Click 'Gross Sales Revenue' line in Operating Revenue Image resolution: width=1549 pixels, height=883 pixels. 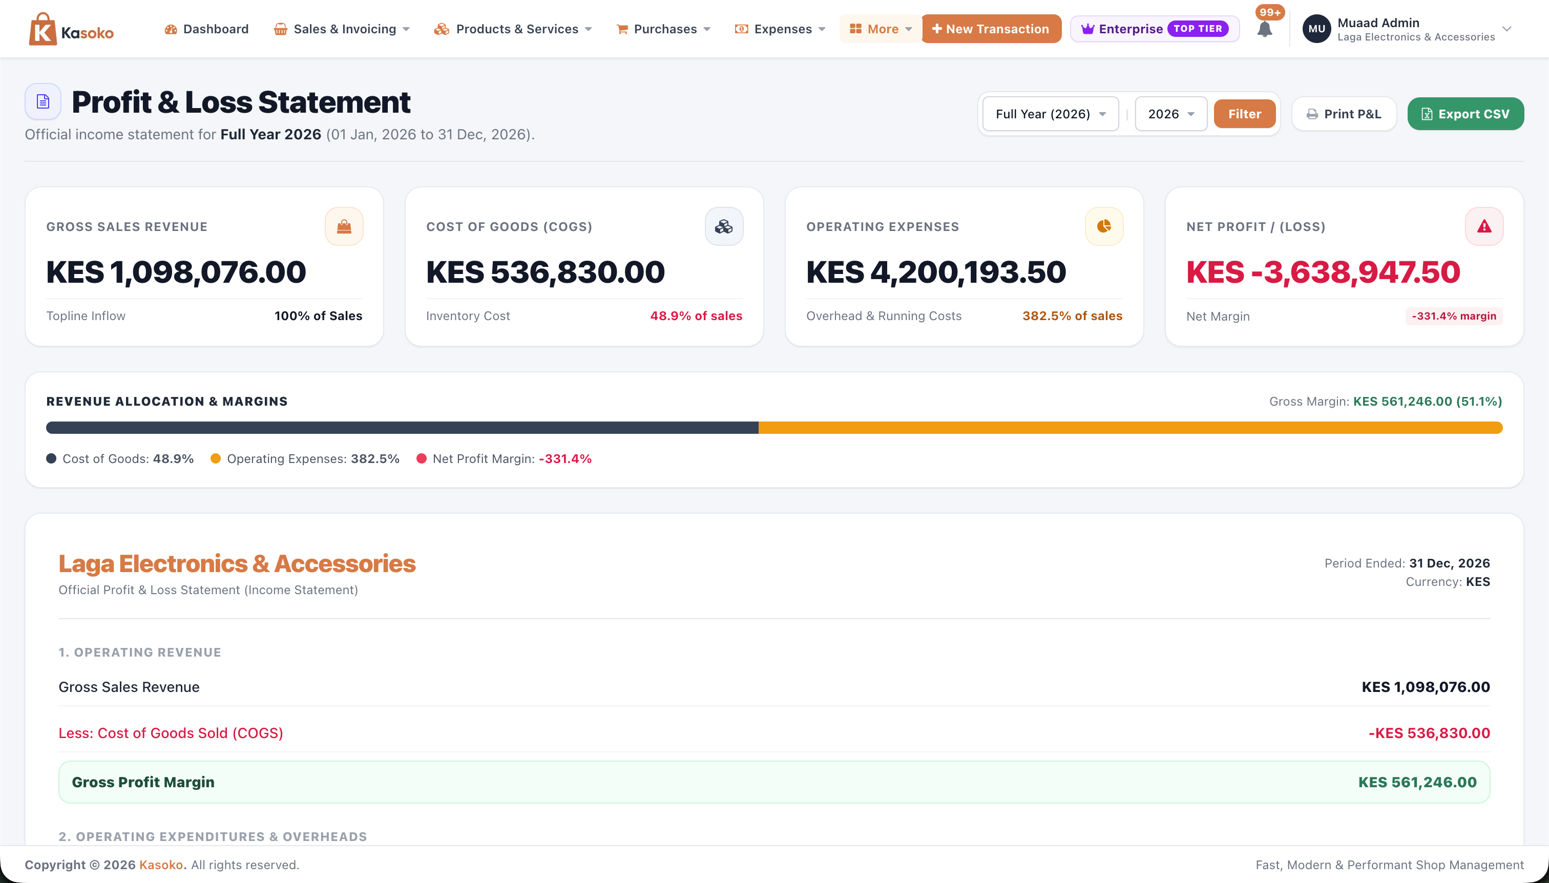pos(774,686)
